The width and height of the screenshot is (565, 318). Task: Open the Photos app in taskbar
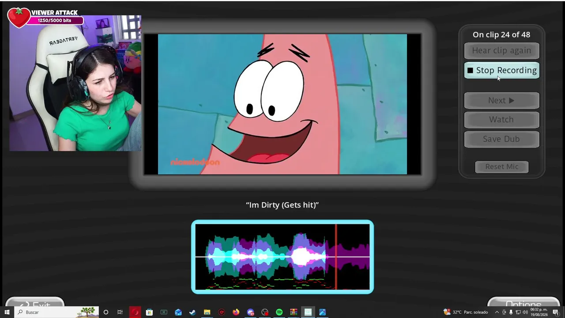323,312
